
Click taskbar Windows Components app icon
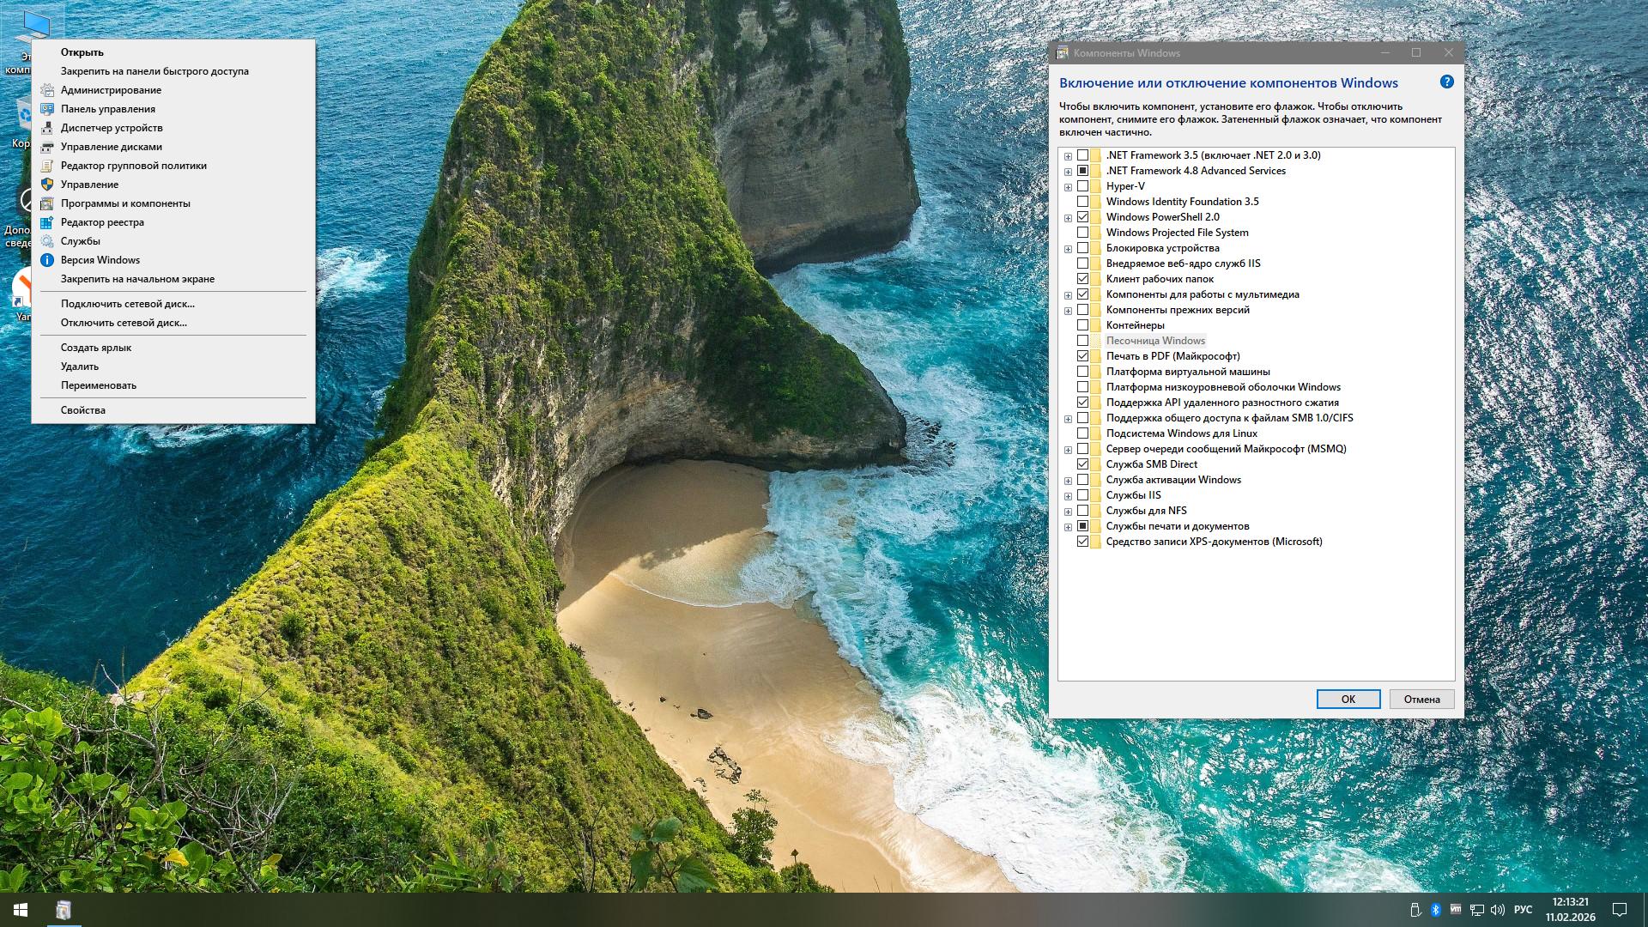pyautogui.click(x=64, y=910)
